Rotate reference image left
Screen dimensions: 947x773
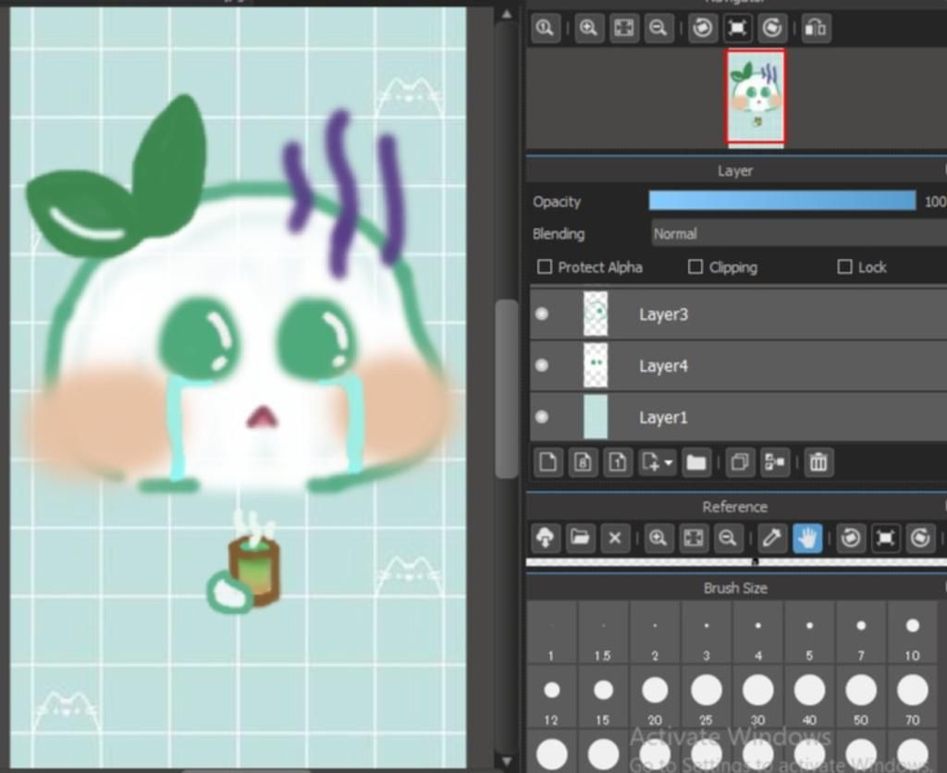coord(851,537)
